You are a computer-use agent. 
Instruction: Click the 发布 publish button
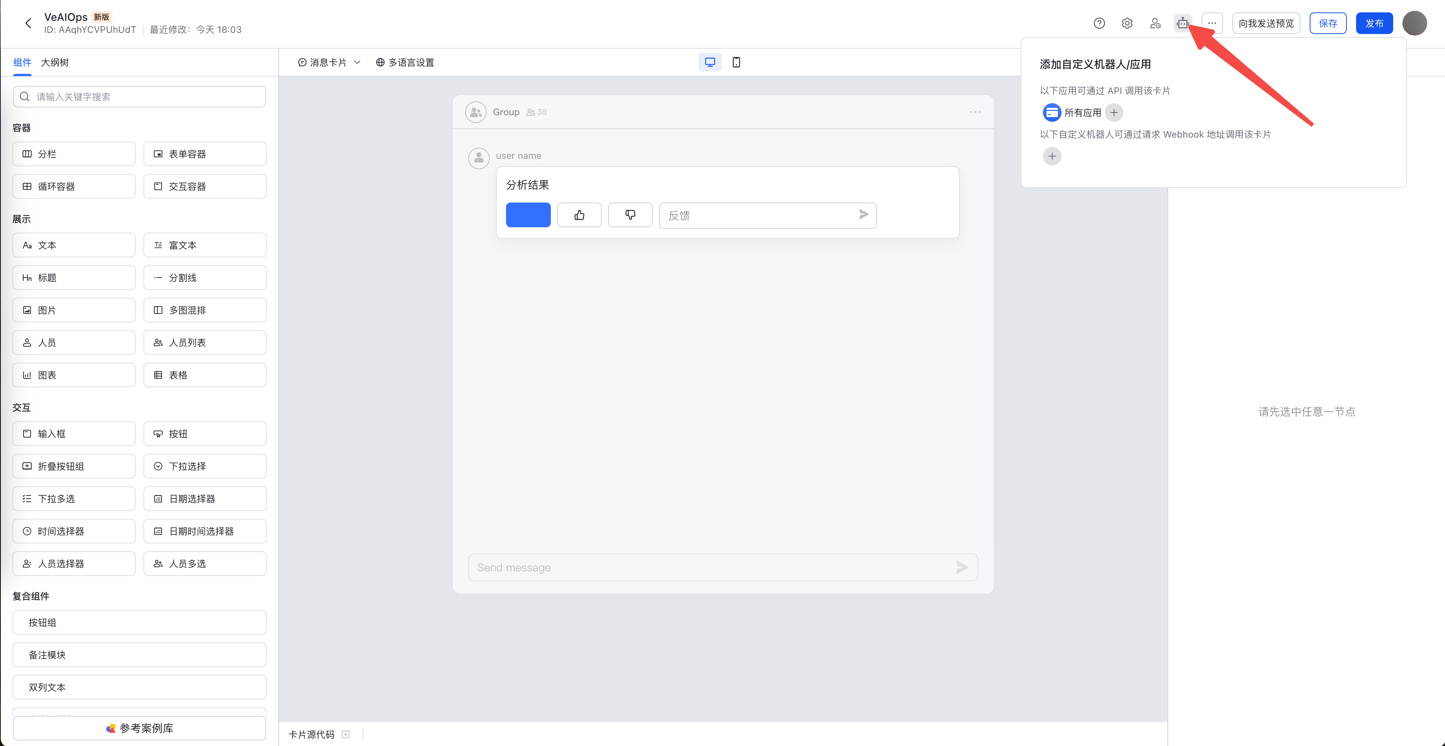1374,23
